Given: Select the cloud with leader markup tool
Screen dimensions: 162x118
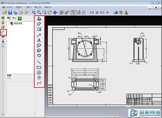Looking at the screenshot, I should (39, 45).
